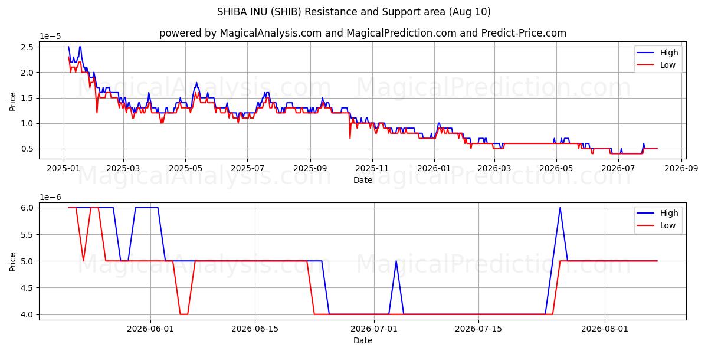The image size is (708, 354).
Task: Click the '1e−5' scale notation above the top chart
Action: (x=51, y=37)
